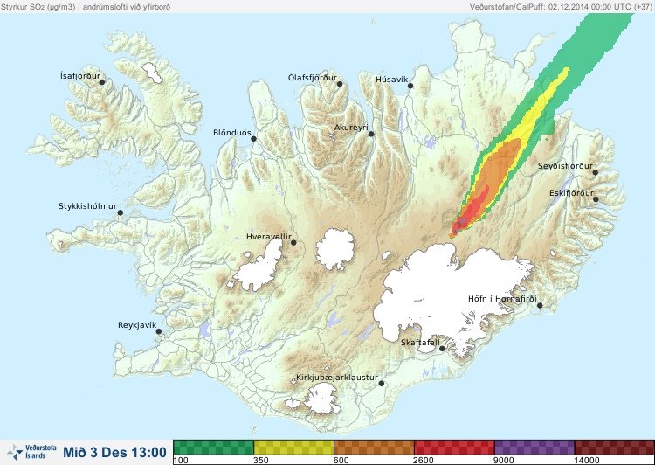Click the green 100 legend swatch

tap(213, 447)
